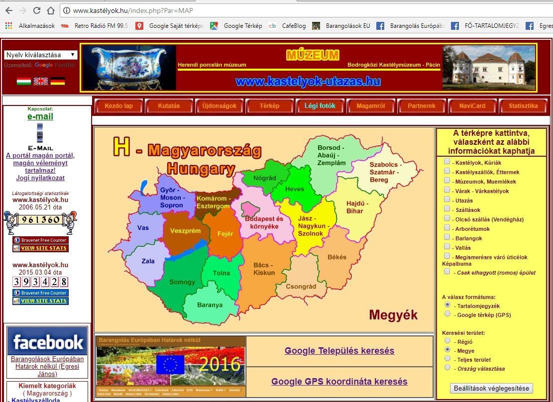Image resolution: width=553 pixels, height=402 pixels.
Task: Switch to the Légi fotók tab
Action: click(320, 106)
